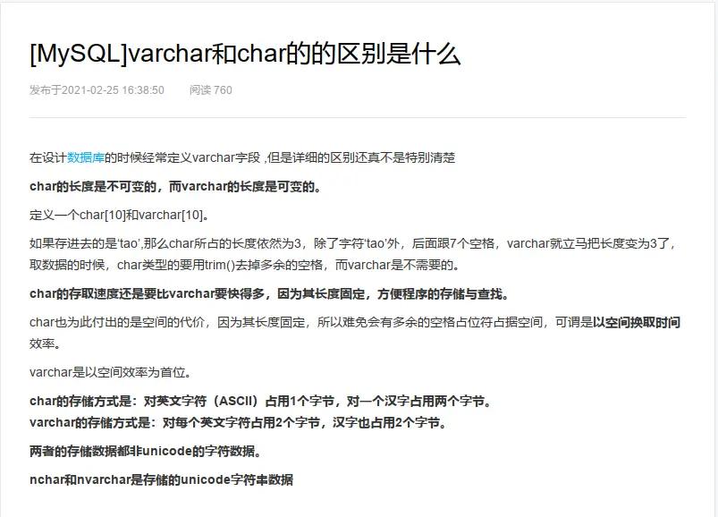Click the bold line char的存取速度还是要比varchar要快得多
Screen dimensions: 718x517
pyautogui.click(x=269, y=293)
